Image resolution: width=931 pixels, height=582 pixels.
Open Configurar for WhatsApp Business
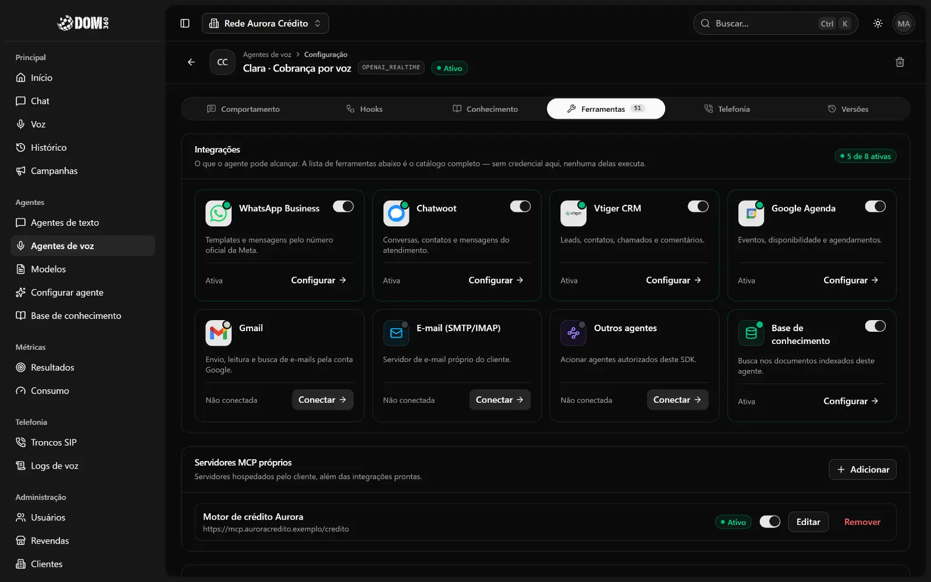pos(319,280)
